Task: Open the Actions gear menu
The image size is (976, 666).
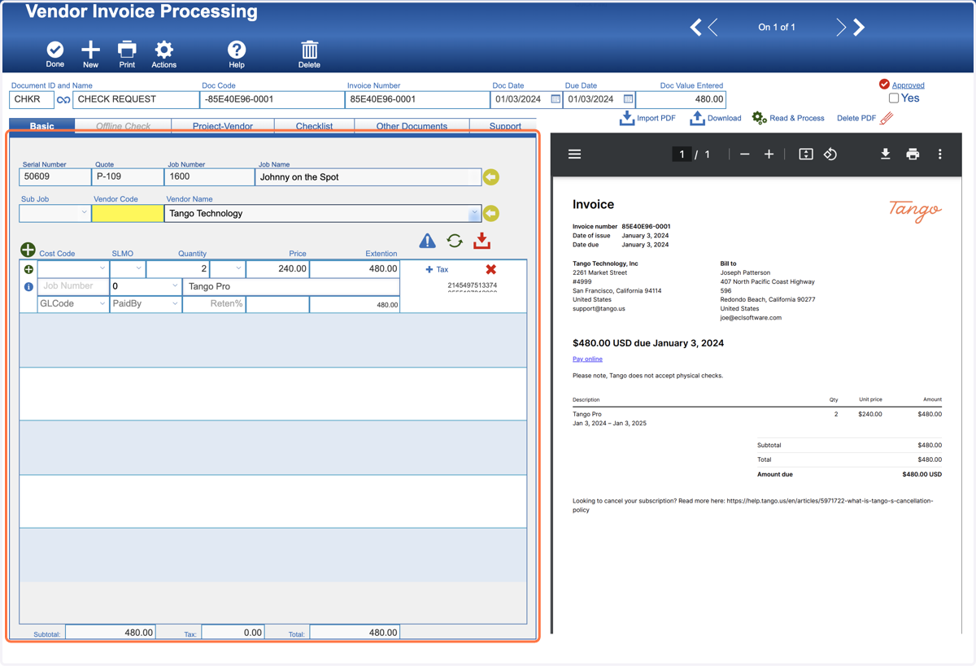Action: (163, 50)
